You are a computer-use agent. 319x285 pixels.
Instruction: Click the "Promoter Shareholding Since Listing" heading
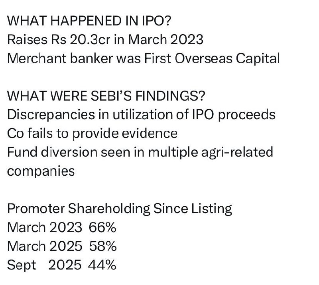[x=120, y=208]
